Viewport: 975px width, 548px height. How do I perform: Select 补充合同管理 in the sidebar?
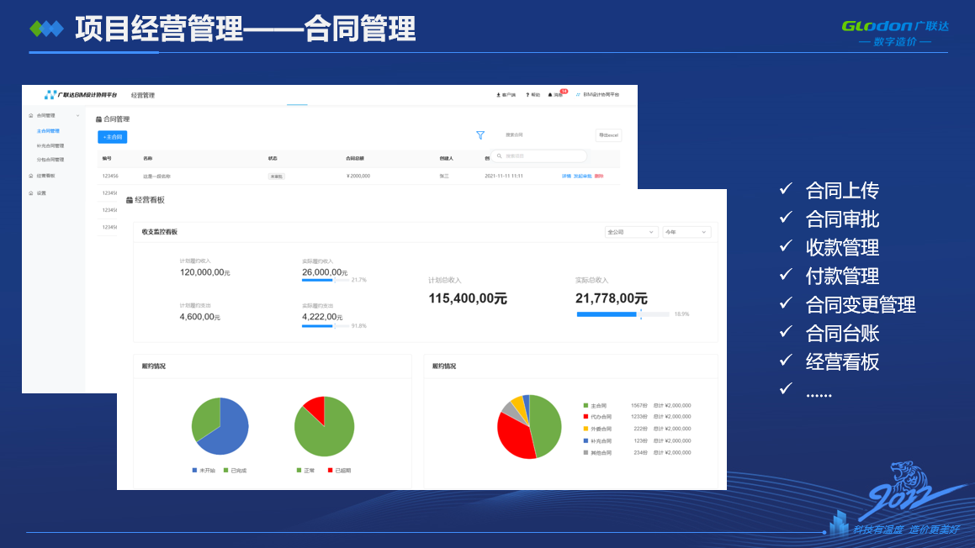coord(50,145)
